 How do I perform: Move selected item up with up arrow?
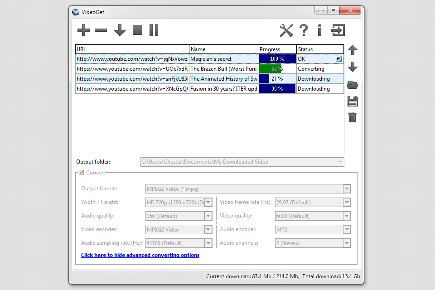coord(353,50)
